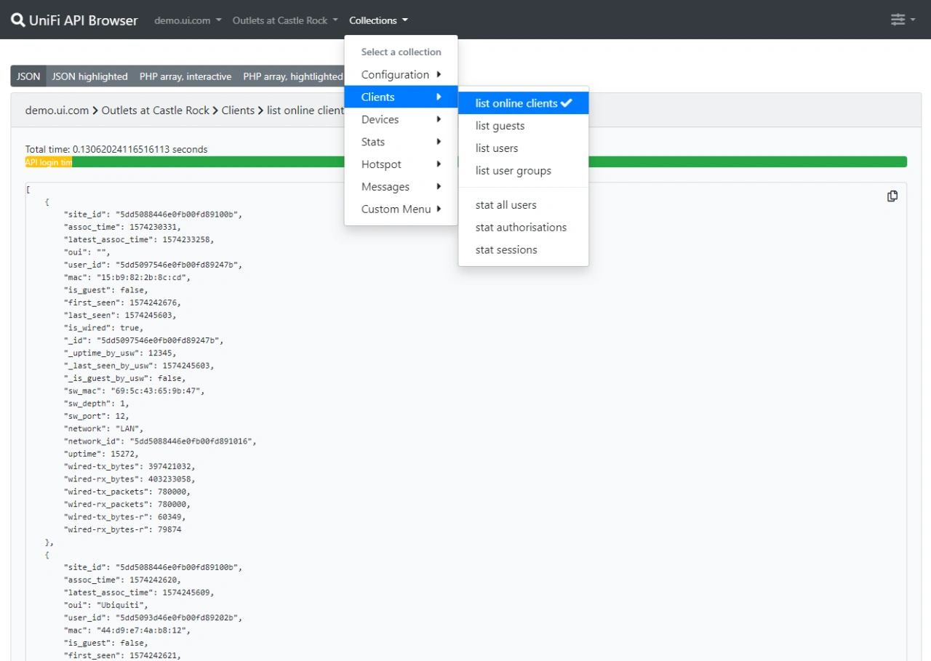Click the Clients breadcrumb link
The height and width of the screenshot is (661, 931).
[x=238, y=110]
